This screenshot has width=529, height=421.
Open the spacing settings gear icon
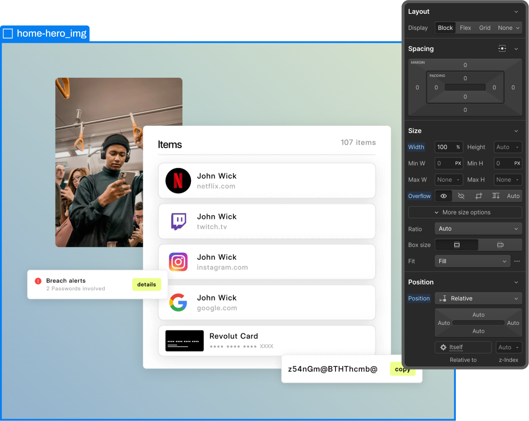pyautogui.click(x=502, y=49)
